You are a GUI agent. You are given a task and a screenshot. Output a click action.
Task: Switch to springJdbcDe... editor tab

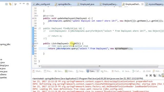64,4
